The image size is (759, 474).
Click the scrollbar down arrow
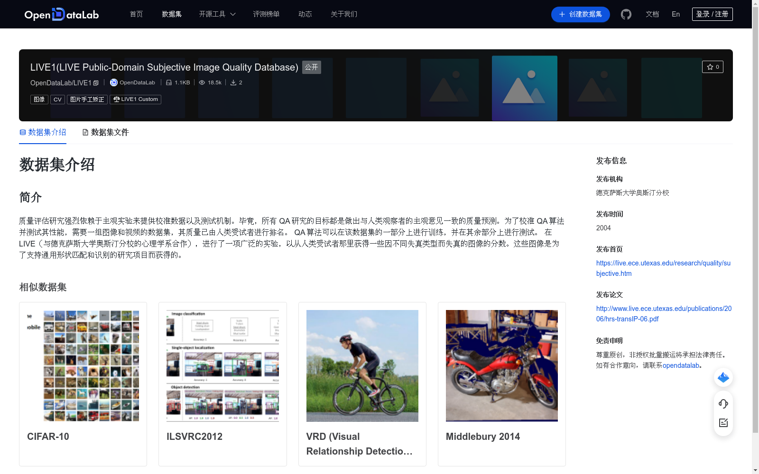click(755, 470)
